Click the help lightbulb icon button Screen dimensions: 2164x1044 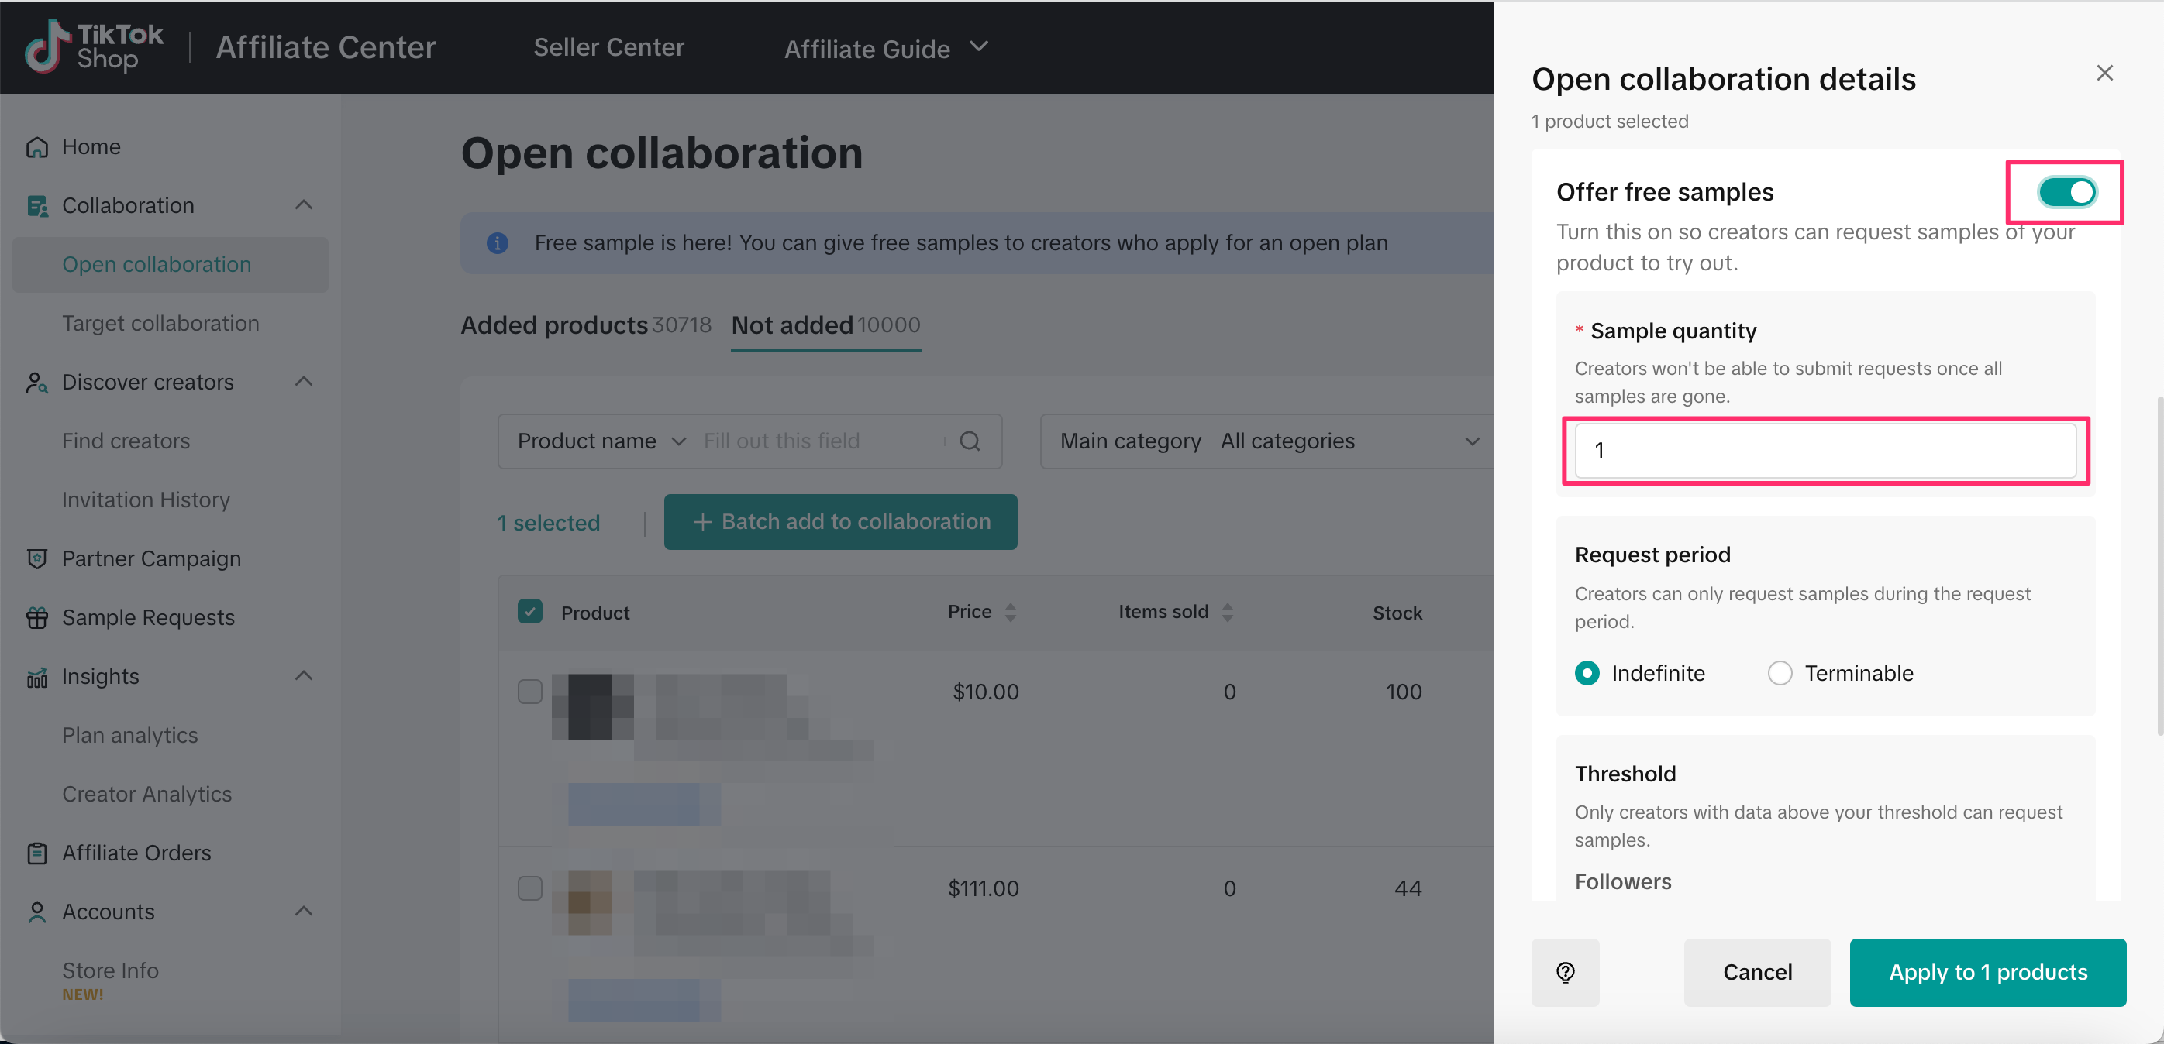tap(1564, 972)
